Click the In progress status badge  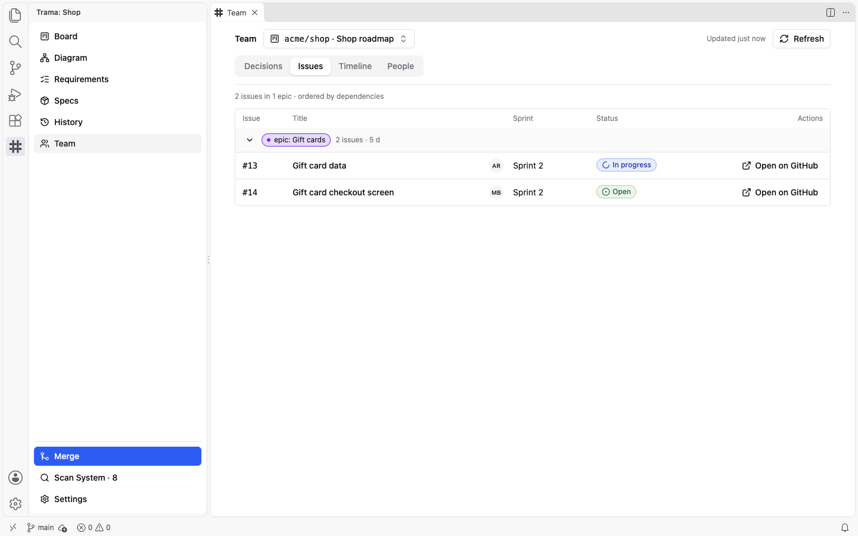tap(626, 165)
